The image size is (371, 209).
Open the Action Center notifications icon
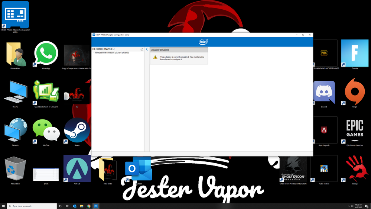click(x=367, y=206)
